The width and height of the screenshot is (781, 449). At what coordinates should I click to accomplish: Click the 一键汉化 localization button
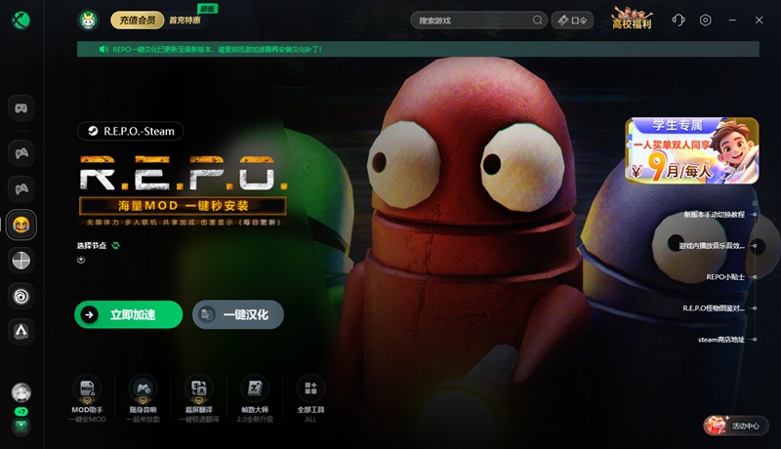(238, 314)
